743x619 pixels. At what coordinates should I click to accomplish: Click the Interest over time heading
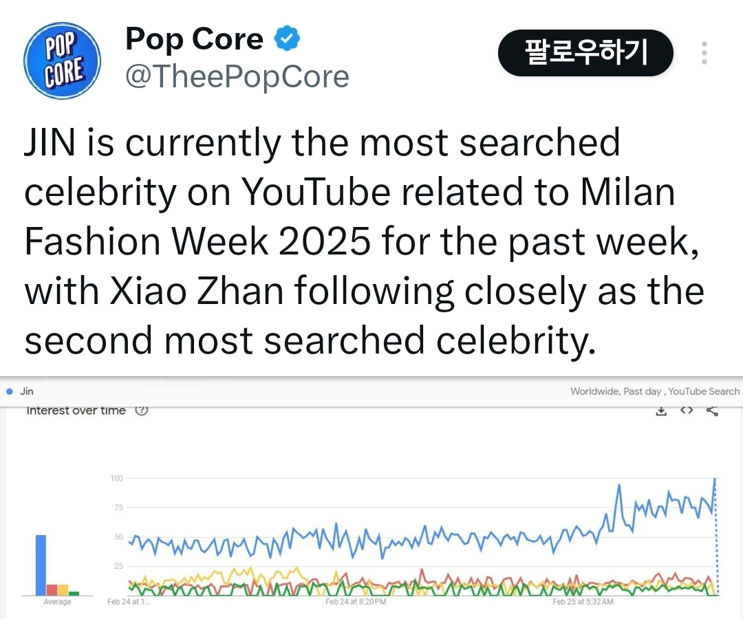tap(76, 411)
